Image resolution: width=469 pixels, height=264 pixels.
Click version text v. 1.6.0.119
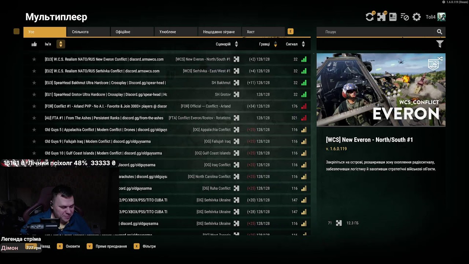click(x=336, y=149)
